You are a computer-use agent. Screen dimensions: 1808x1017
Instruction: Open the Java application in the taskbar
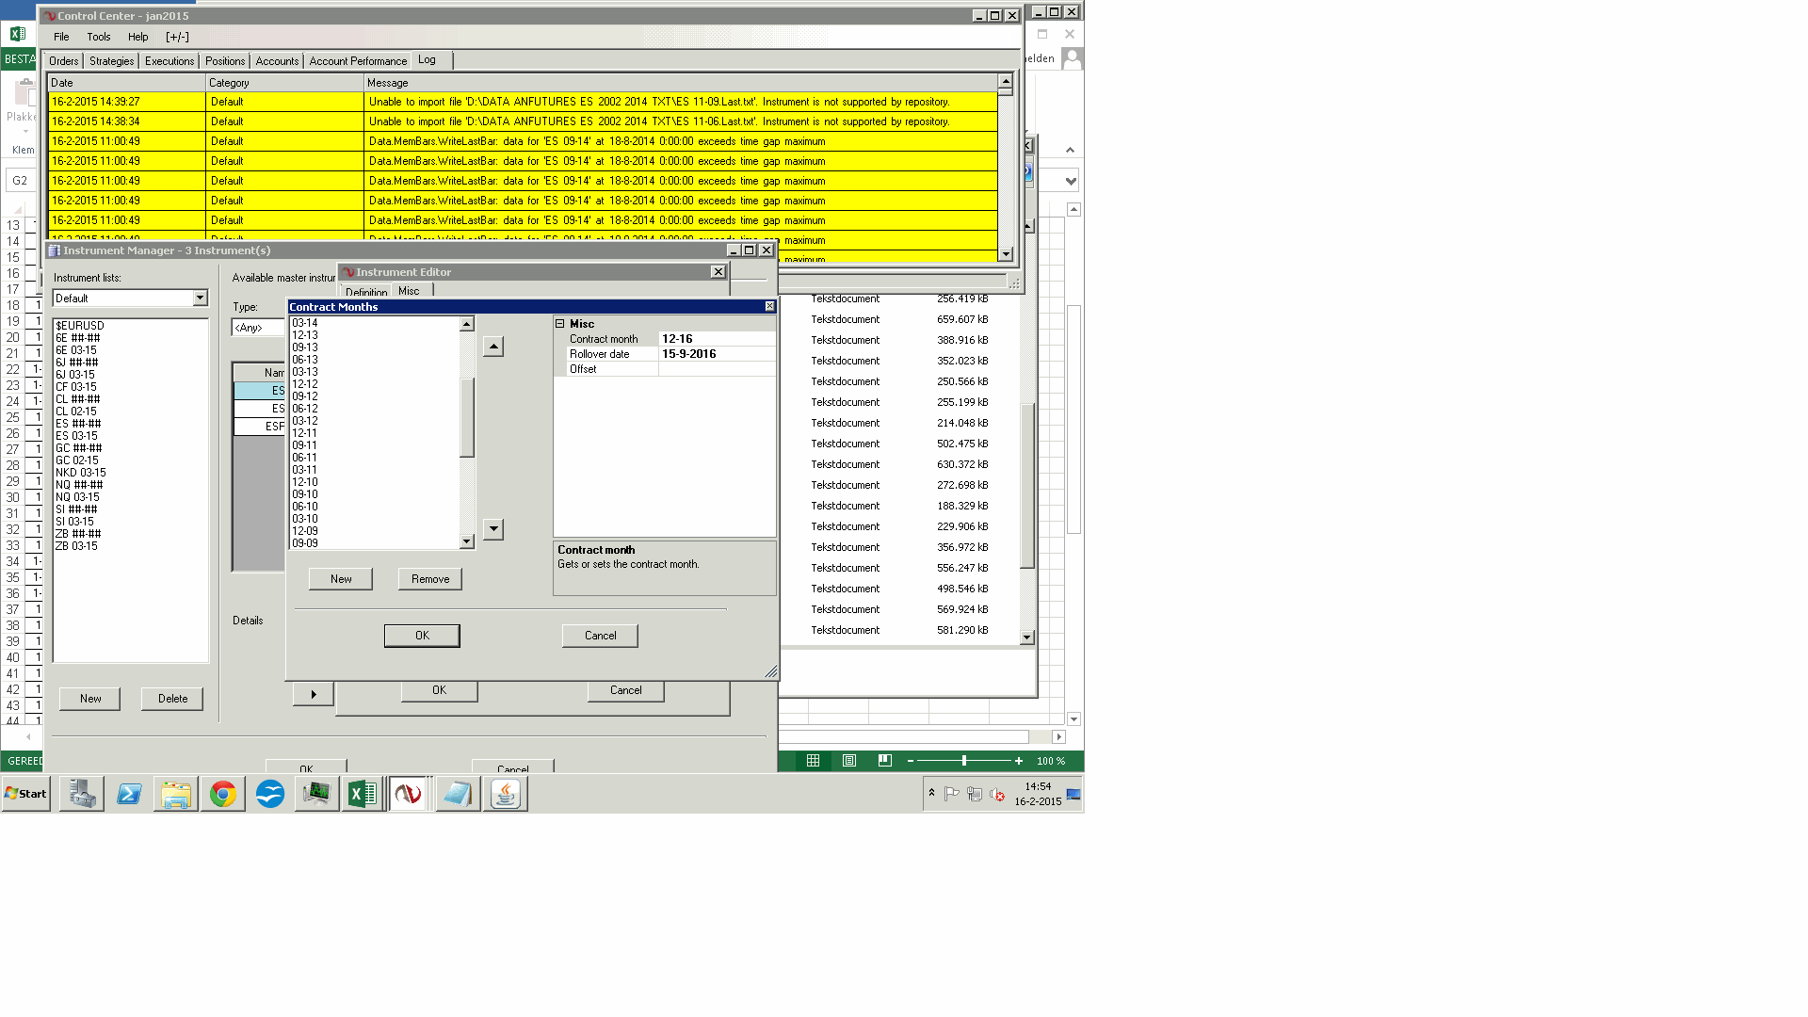coord(506,794)
